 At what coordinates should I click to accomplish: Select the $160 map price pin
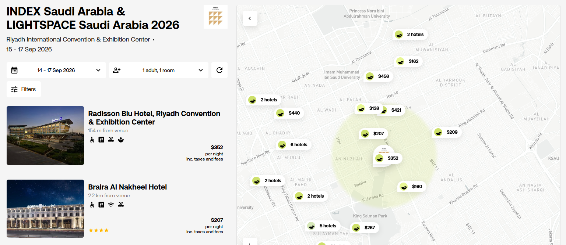(x=412, y=187)
